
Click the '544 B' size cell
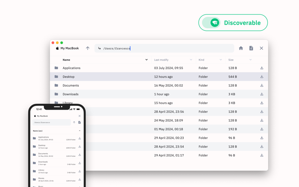233,77
